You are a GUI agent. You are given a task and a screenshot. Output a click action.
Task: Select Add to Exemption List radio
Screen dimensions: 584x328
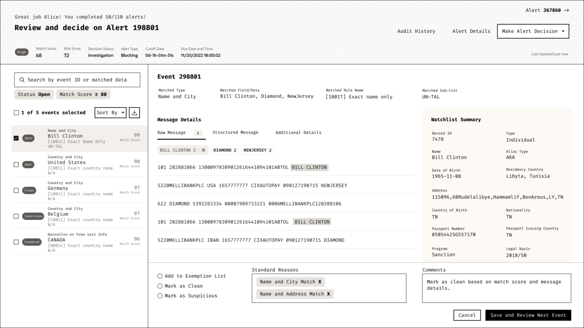160,276
